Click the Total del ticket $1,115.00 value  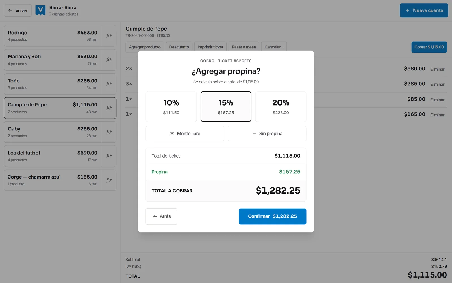point(287,156)
